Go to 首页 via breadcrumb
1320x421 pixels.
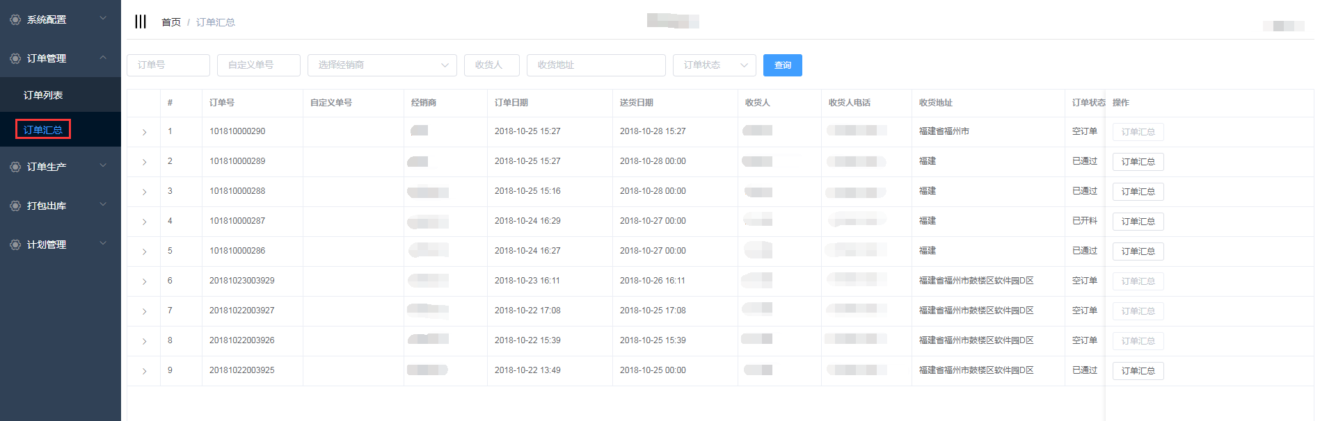tap(170, 22)
